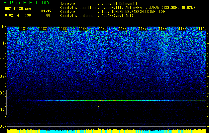This screenshot has height=133, width=209.
Task: Click the 1140 time marker
Action: (x=202, y=29)
